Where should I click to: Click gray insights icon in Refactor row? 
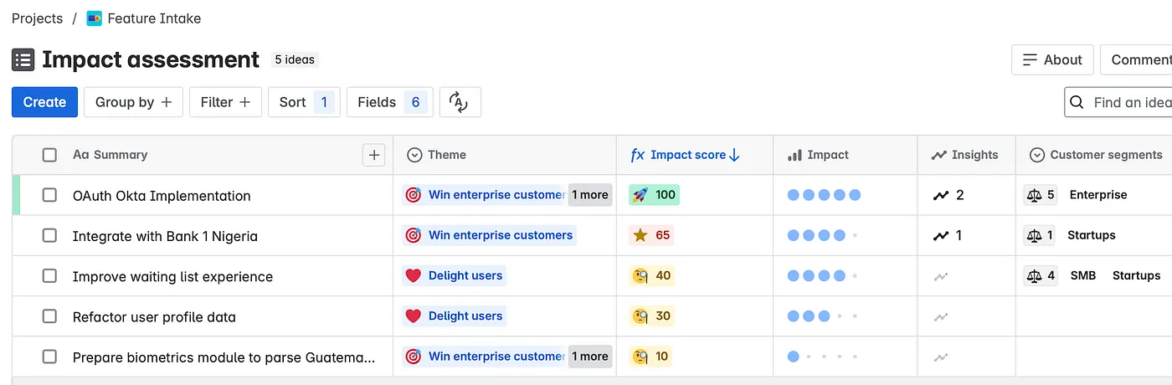click(x=941, y=316)
